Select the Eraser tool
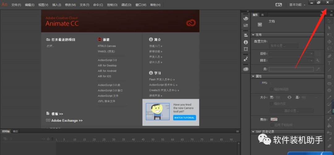This screenshot has height=155, width=334. [329, 146]
